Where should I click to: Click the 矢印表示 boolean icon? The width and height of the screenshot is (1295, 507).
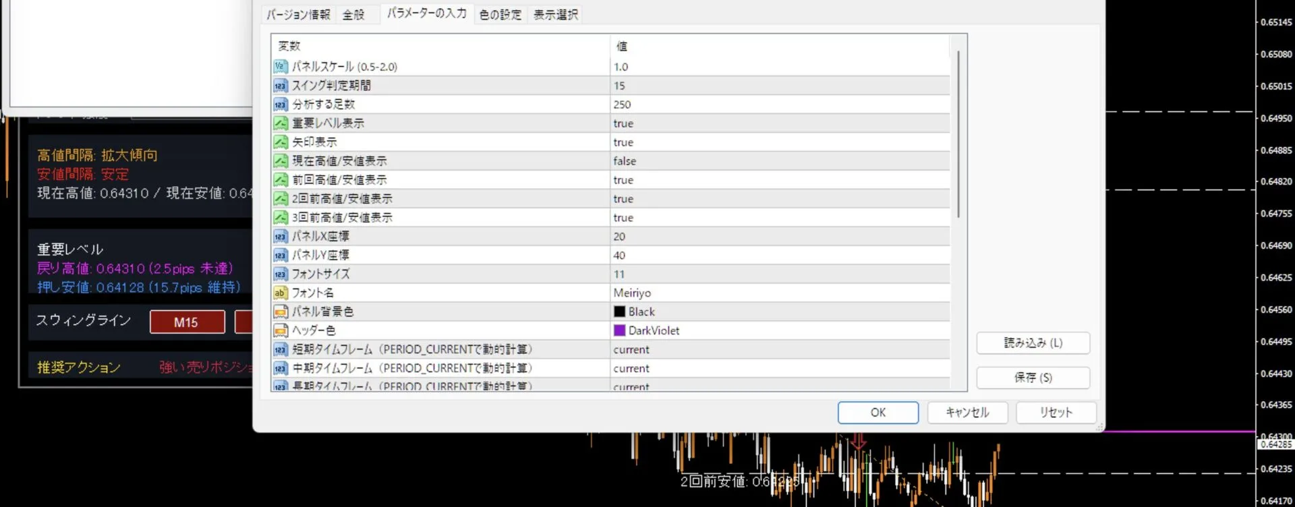(280, 142)
